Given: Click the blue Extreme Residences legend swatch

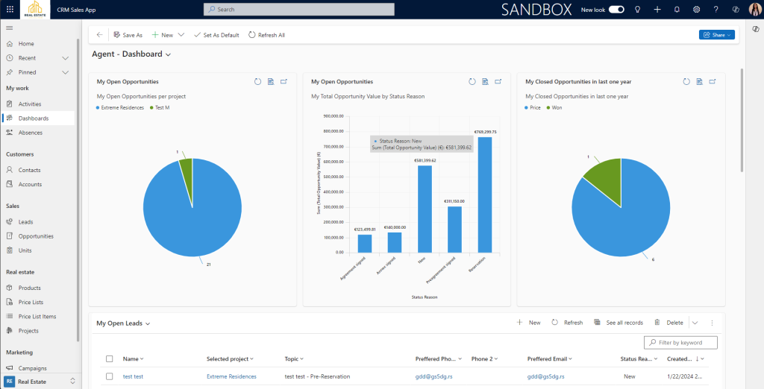Looking at the screenshot, I should click(x=98, y=108).
